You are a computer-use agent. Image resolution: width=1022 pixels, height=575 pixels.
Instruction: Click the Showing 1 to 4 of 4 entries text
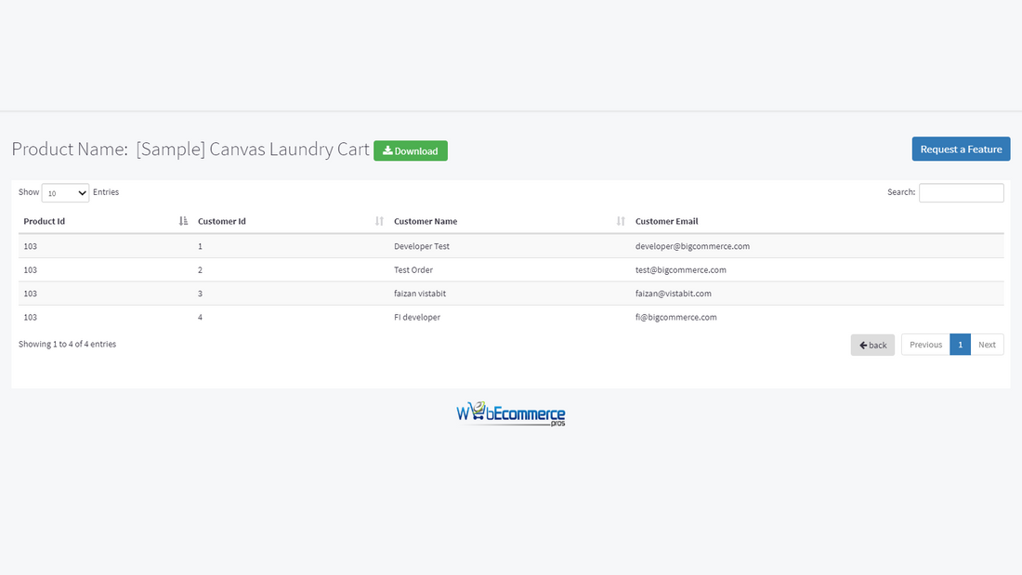point(67,345)
